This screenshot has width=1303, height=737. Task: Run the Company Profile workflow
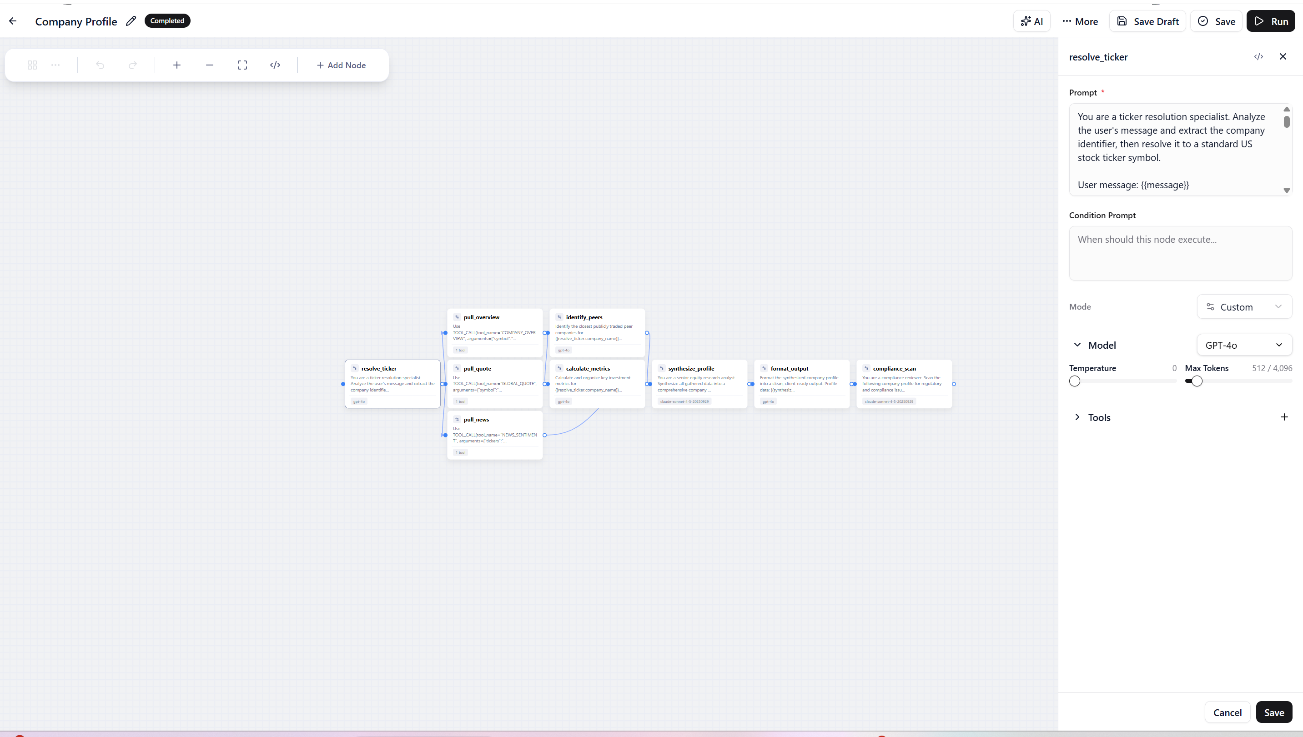[1271, 21]
